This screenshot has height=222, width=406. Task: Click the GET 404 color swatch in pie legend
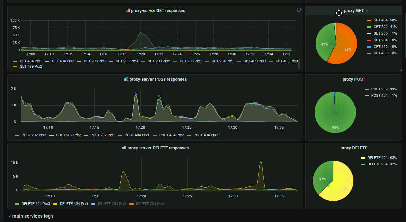tap(369, 20)
